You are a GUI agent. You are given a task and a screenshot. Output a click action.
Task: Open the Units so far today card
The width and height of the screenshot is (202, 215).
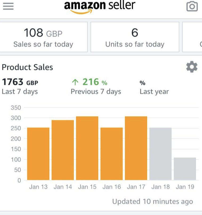pyautogui.click(x=135, y=37)
